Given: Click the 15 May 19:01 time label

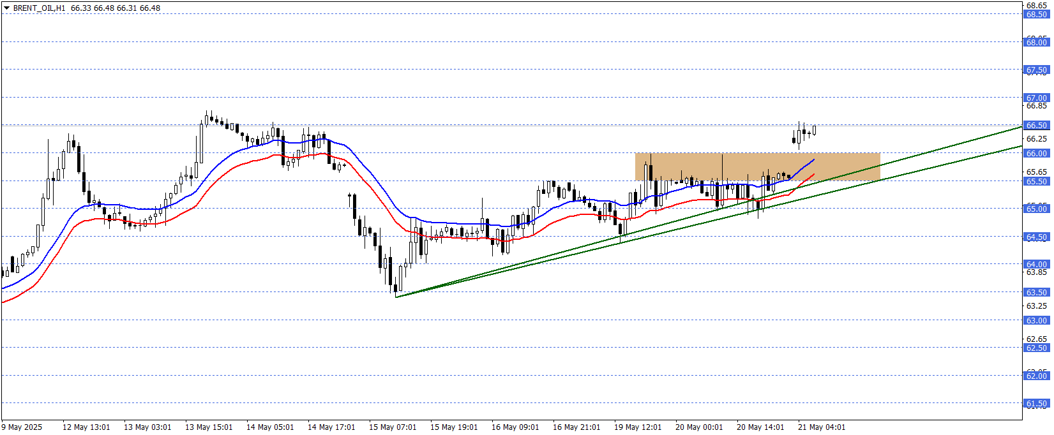Looking at the screenshot, I should (x=454, y=427).
